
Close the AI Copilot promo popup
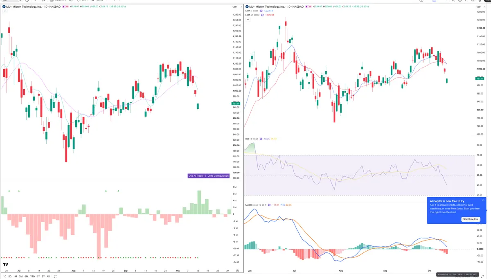coord(483,200)
